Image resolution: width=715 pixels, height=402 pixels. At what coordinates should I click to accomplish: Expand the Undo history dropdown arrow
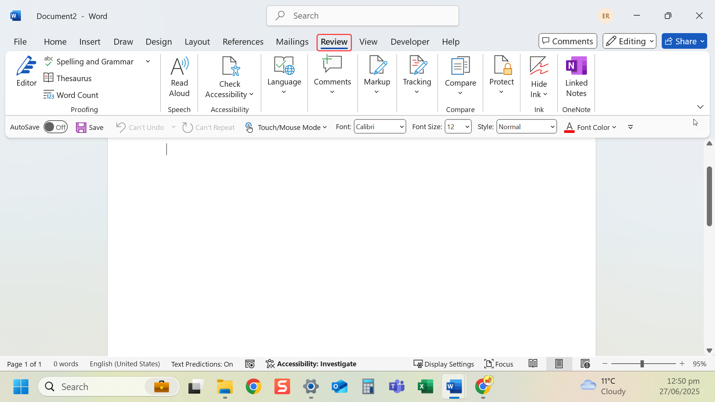pos(174,127)
